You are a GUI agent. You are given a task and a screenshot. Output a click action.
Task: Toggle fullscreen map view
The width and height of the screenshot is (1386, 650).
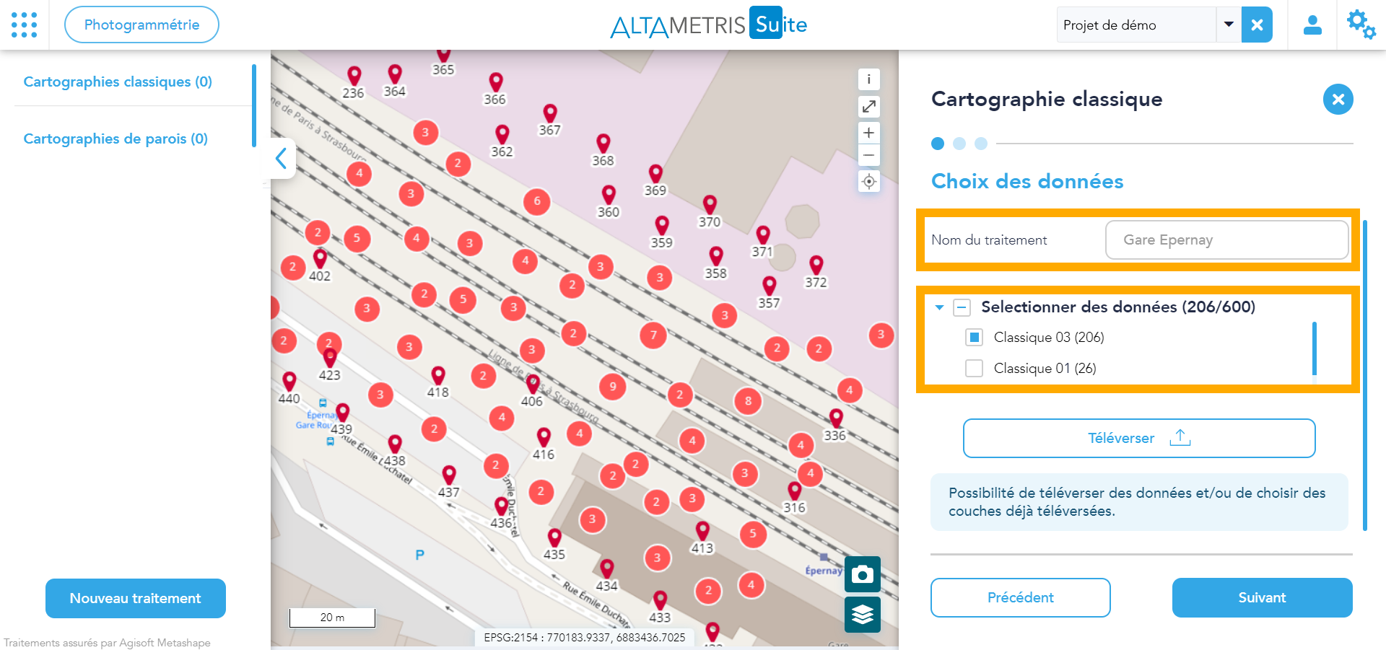pyautogui.click(x=868, y=107)
